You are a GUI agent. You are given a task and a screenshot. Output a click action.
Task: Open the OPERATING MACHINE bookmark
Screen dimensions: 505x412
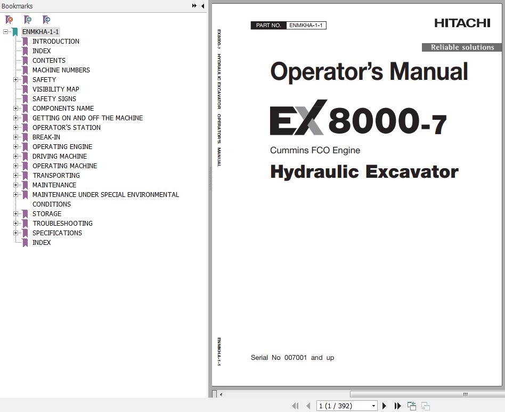click(65, 166)
